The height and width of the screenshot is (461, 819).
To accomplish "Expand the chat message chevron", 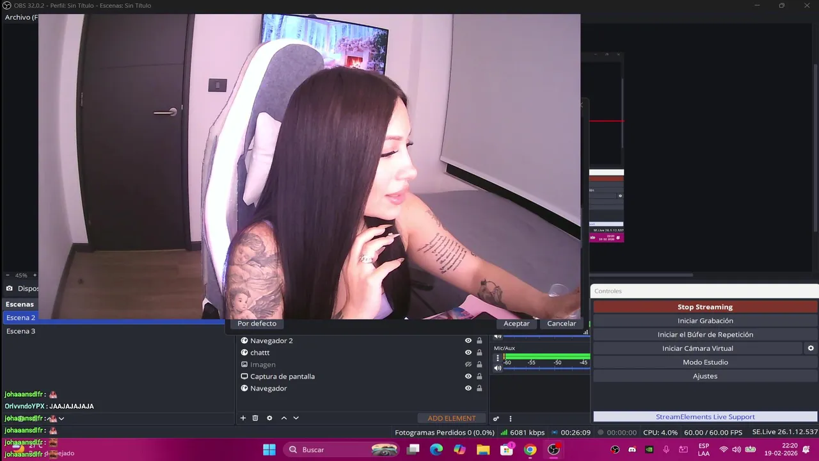I will (61, 419).
